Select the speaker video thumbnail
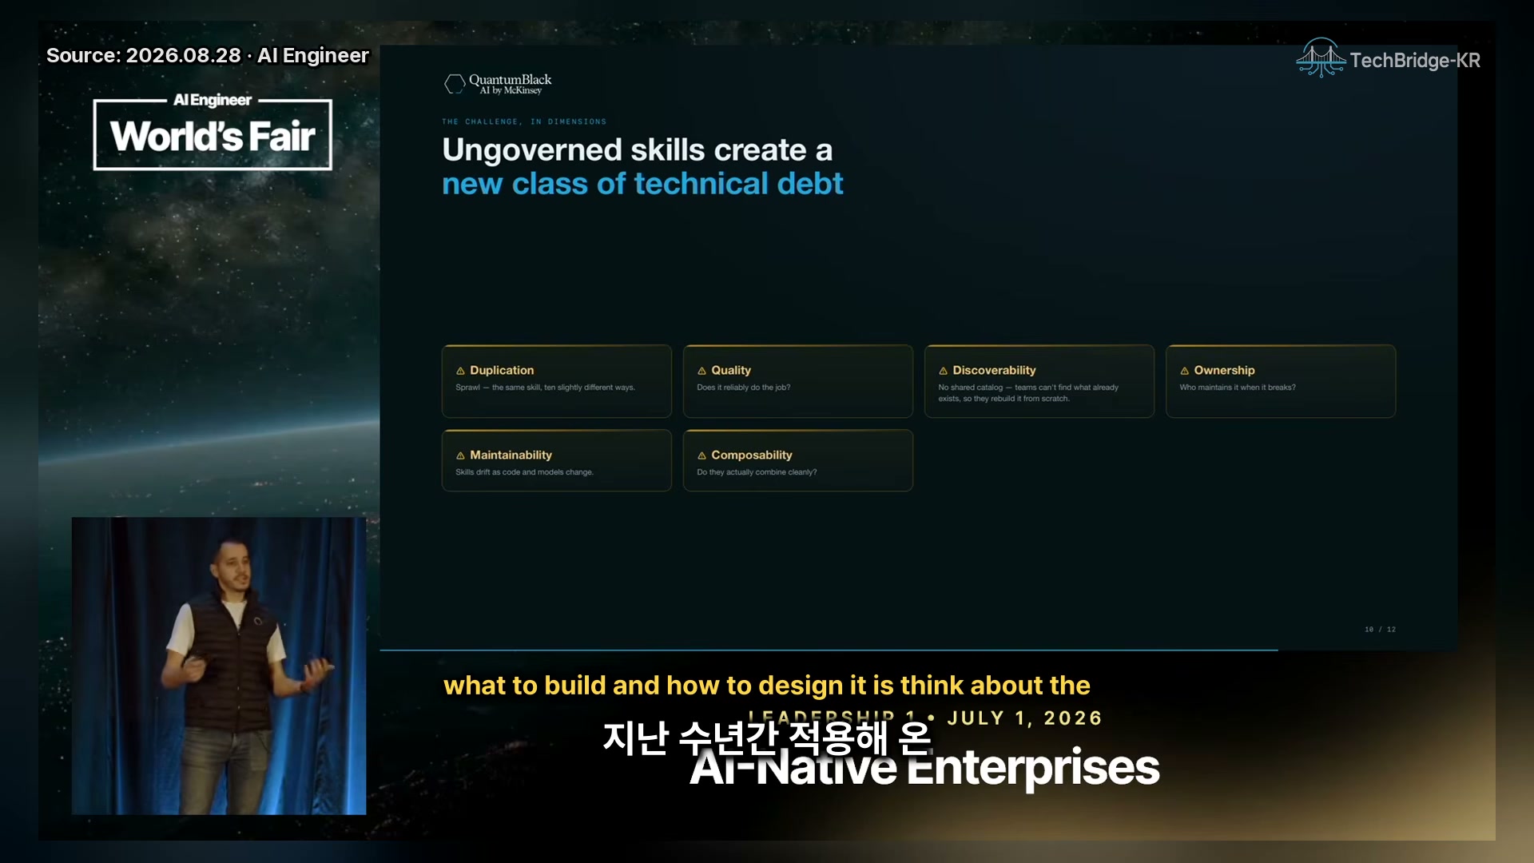The height and width of the screenshot is (863, 1534). pyautogui.click(x=219, y=666)
